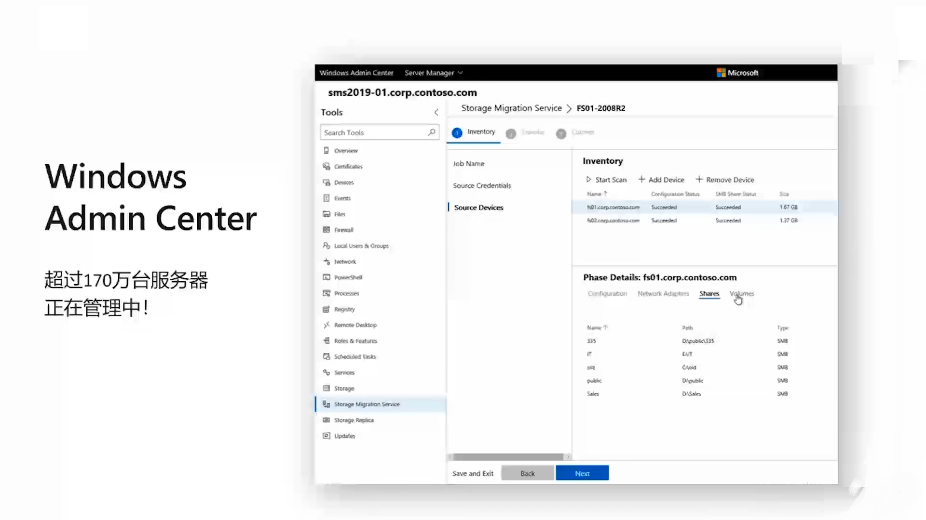Image resolution: width=926 pixels, height=520 pixels.
Task: Click the search magnifier icon
Action: pyautogui.click(x=432, y=132)
